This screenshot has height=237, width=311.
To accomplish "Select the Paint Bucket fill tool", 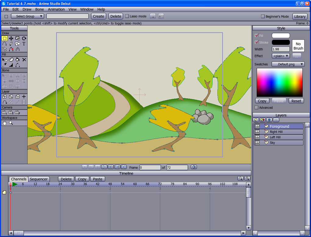I will pyautogui.click(x=18, y=60).
